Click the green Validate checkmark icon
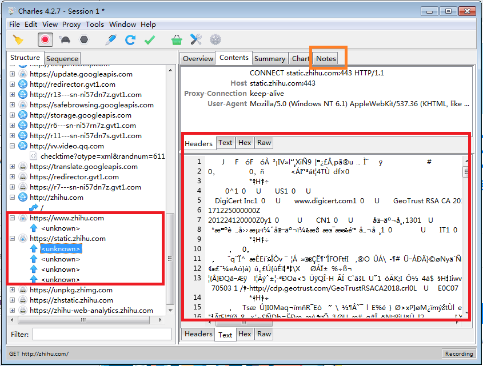 click(150, 40)
